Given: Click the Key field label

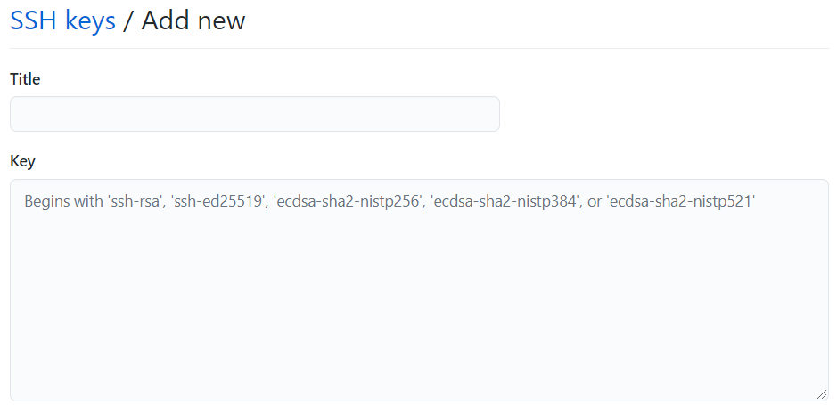Looking at the screenshot, I should pos(22,161).
